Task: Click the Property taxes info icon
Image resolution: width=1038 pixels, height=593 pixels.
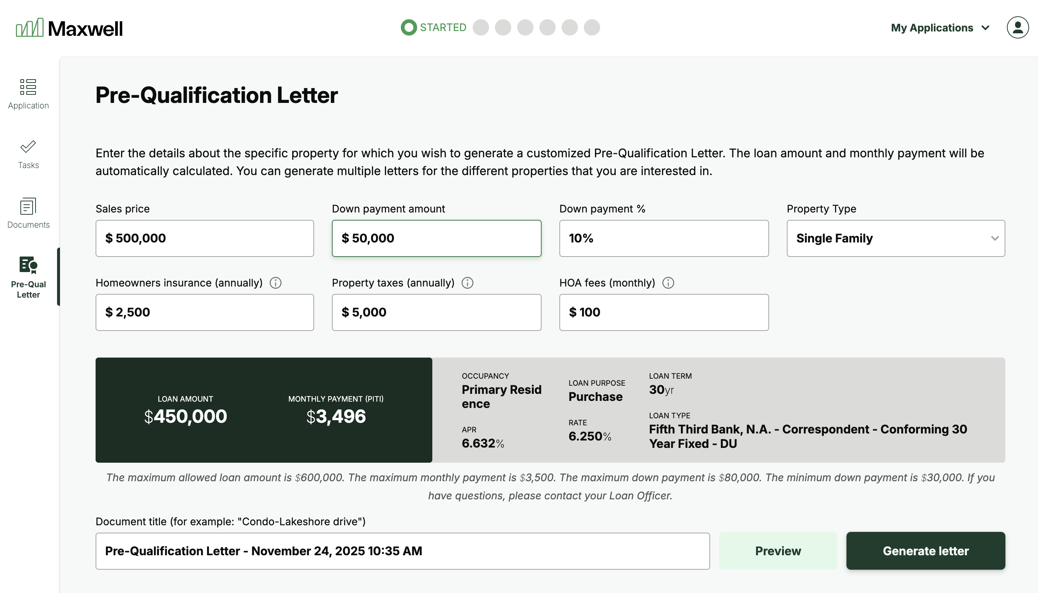Action: [468, 283]
